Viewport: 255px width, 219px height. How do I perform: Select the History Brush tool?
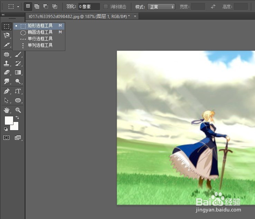point(18,63)
